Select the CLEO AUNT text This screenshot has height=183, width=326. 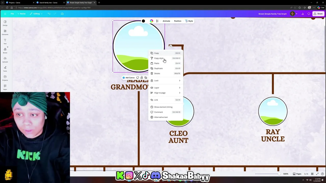click(178, 137)
